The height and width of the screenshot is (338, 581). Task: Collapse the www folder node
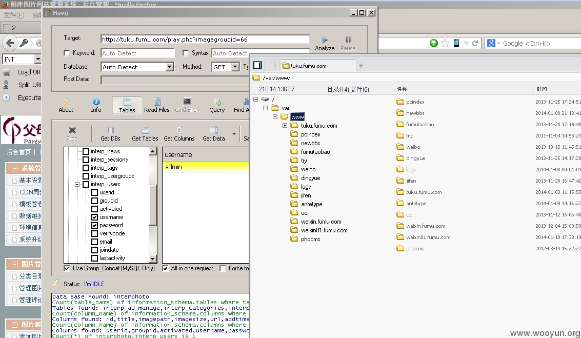(x=275, y=116)
